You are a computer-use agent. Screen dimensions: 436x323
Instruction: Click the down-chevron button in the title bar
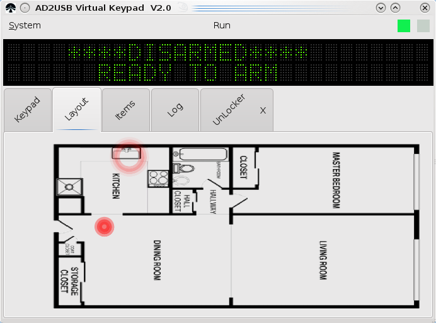[x=381, y=8]
